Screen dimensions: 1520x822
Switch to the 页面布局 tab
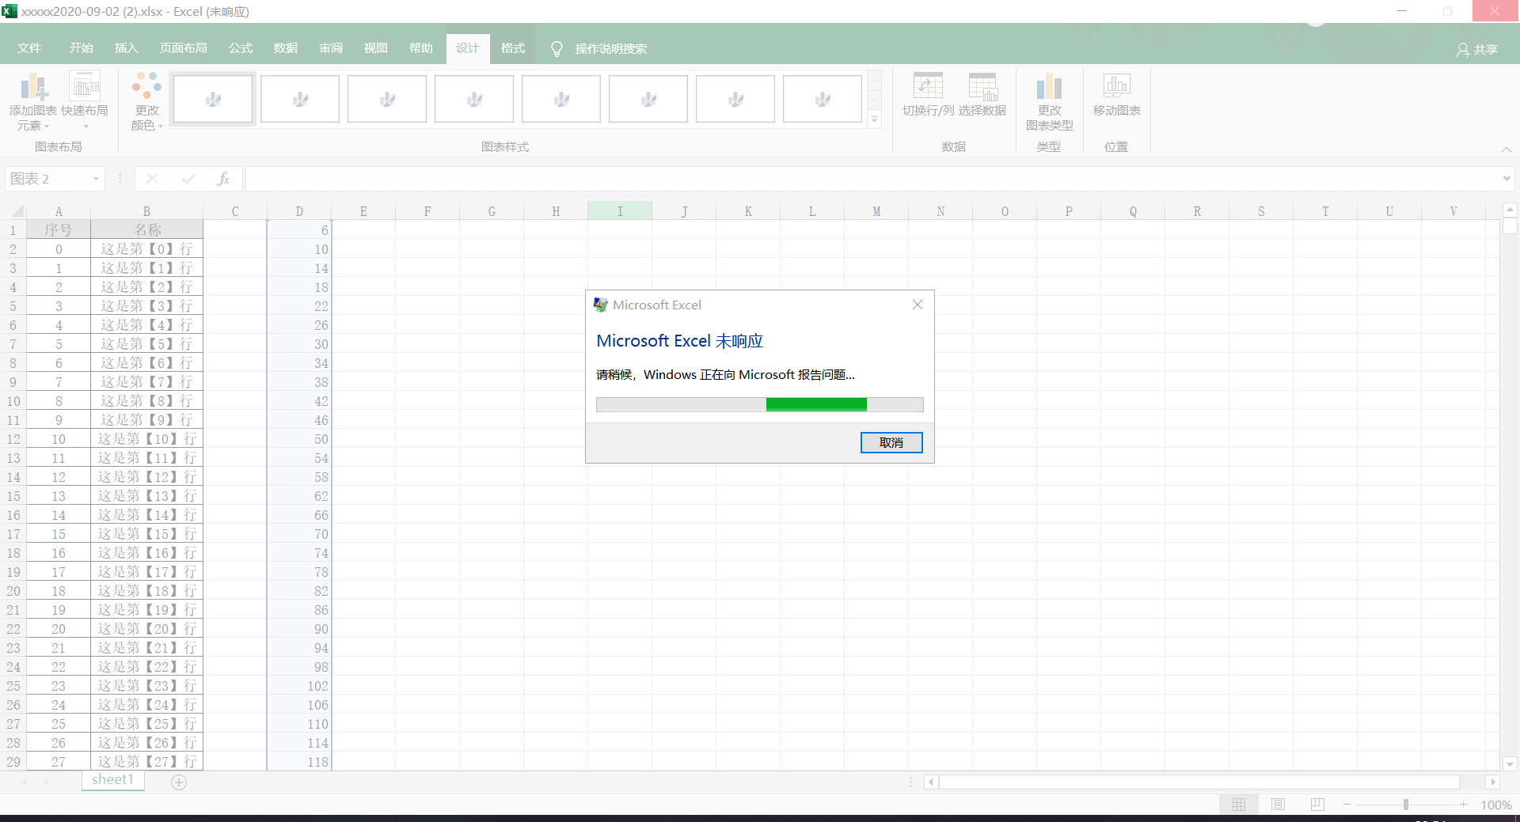(x=183, y=48)
